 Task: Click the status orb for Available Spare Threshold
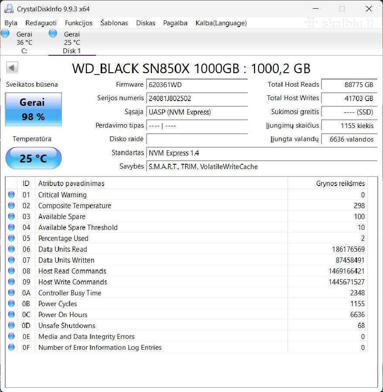pyautogui.click(x=11, y=227)
